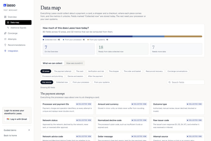The width and height of the screenshot is (211, 141).
Task: Switch to the What we can collect tab
Action: tap(52, 63)
